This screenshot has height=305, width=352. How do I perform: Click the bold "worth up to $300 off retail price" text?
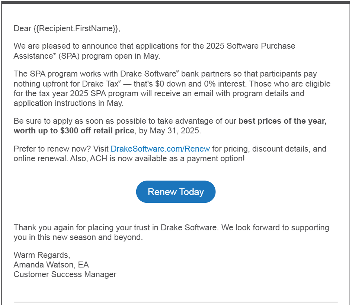coord(74,131)
